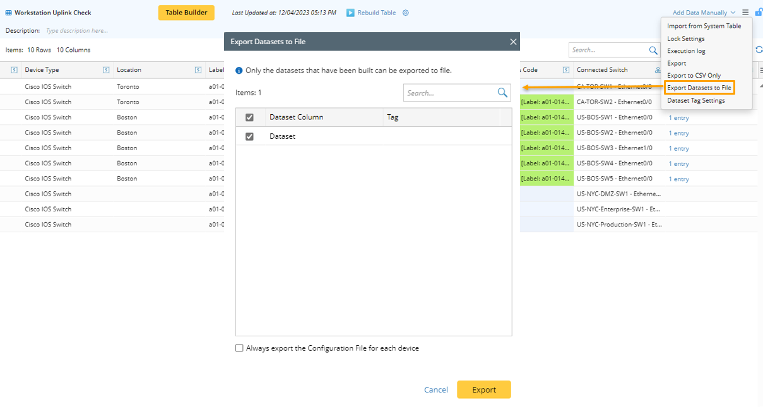
Task: Click the table search magnifier icon
Action: pos(654,50)
